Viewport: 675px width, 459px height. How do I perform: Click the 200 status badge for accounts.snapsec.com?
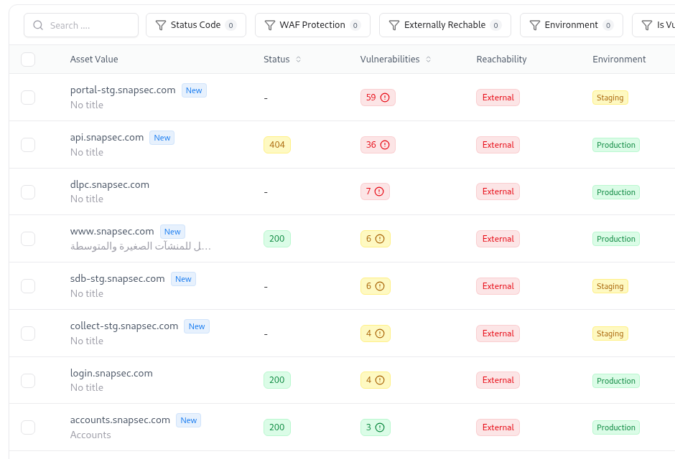(x=277, y=427)
